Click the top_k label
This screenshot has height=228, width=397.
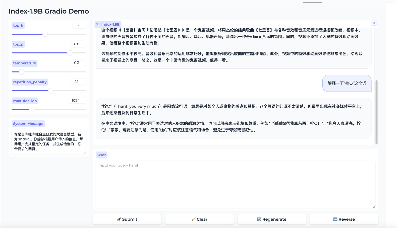18,25
